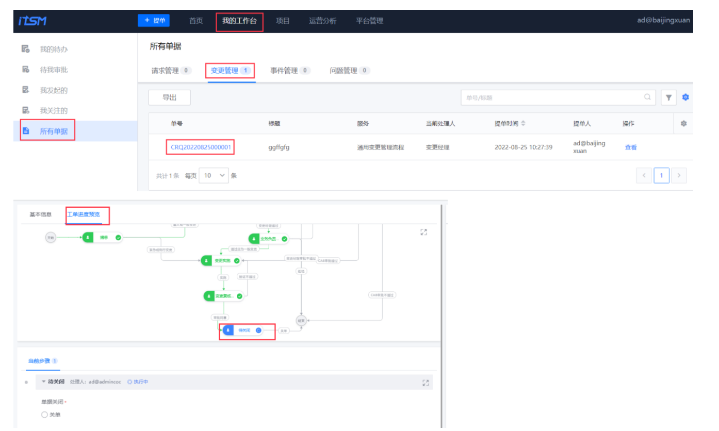This screenshot has height=431, width=719.
Task: Click the 导出 export button
Action: [170, 97]
